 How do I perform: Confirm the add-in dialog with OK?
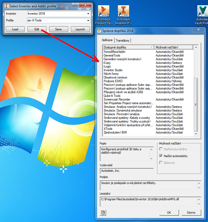point(169,213)
